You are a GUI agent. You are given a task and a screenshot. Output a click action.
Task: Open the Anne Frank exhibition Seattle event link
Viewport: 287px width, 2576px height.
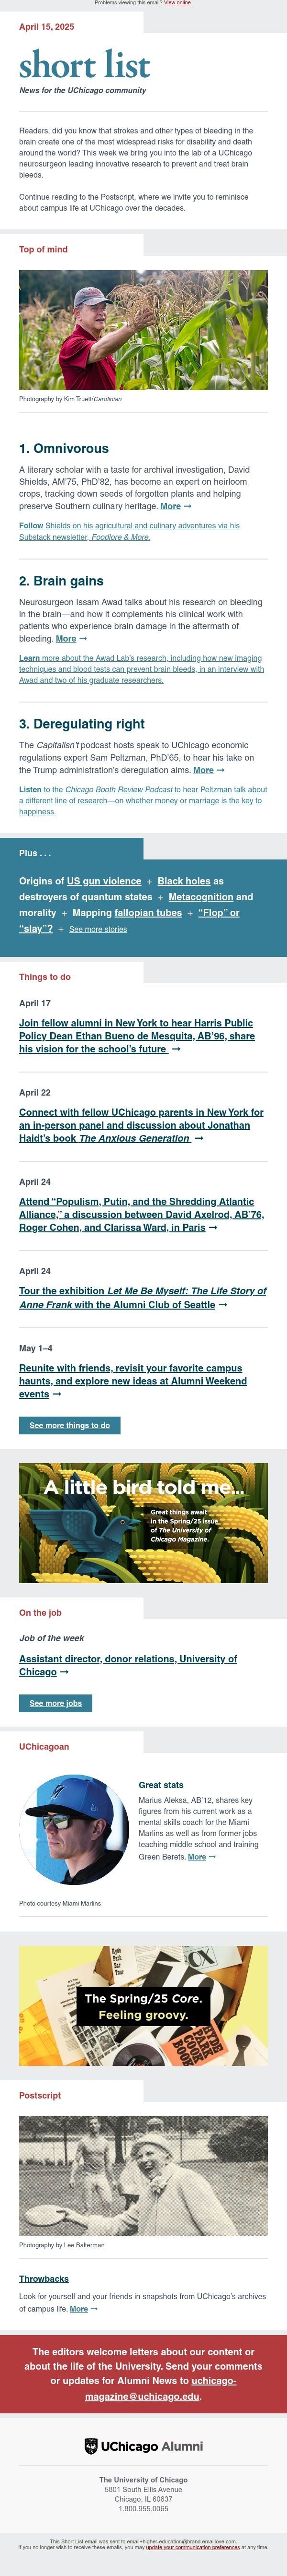pyautogui.click(x=143, y=1297)
